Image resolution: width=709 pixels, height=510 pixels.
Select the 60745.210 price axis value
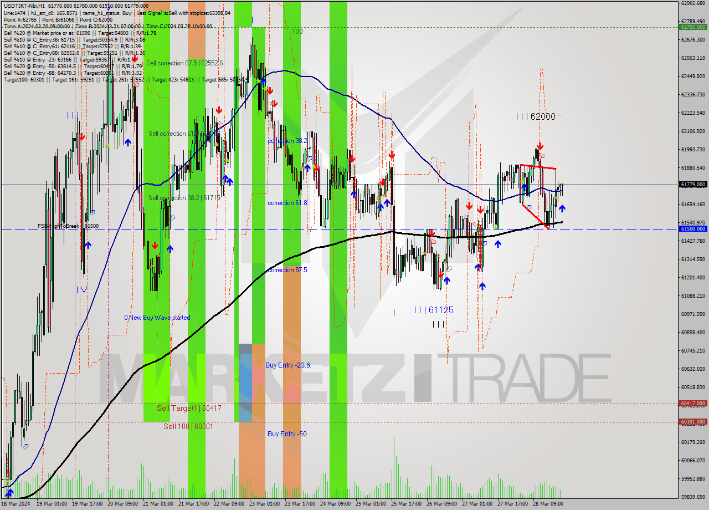pyautogui.click(x=693, y=351)
